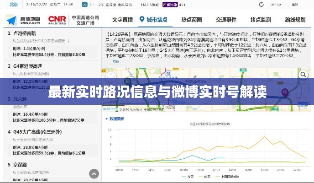This screenshot has height=183, width=314.
Task: Click the scroll-to-top arrow button
Action: point(94,173)
